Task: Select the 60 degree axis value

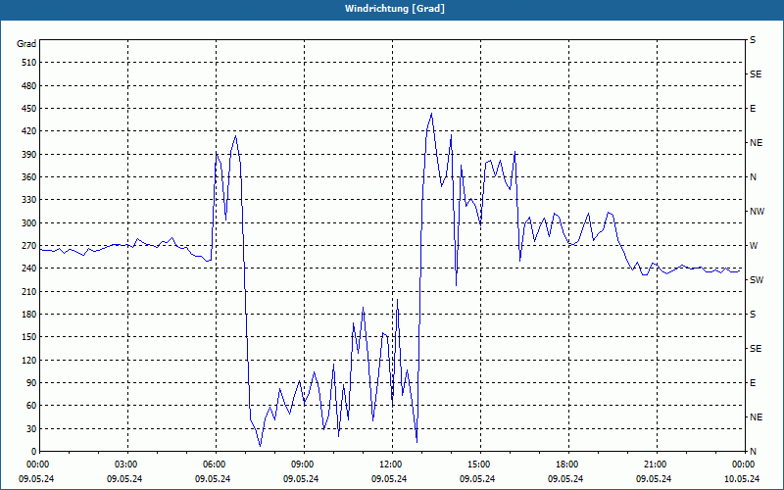Action: tap(31, 406)
